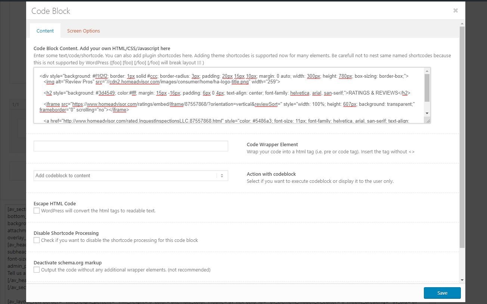This screenshot has width=487, height=304.
Task: Enable the Escape HTML Code checkbox
Action: coord(37,211)
